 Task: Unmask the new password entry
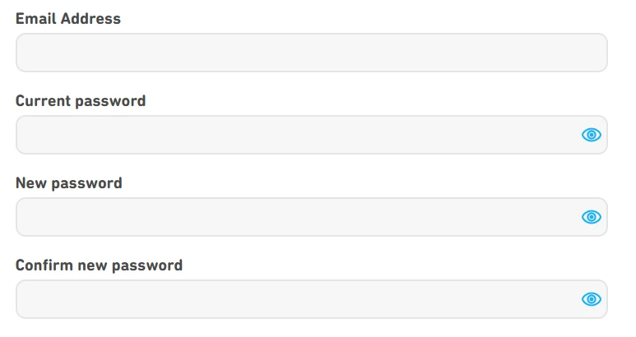pyautogui.click(x=591, y=217)
